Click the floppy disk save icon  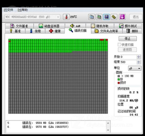[x=107, y=17]
